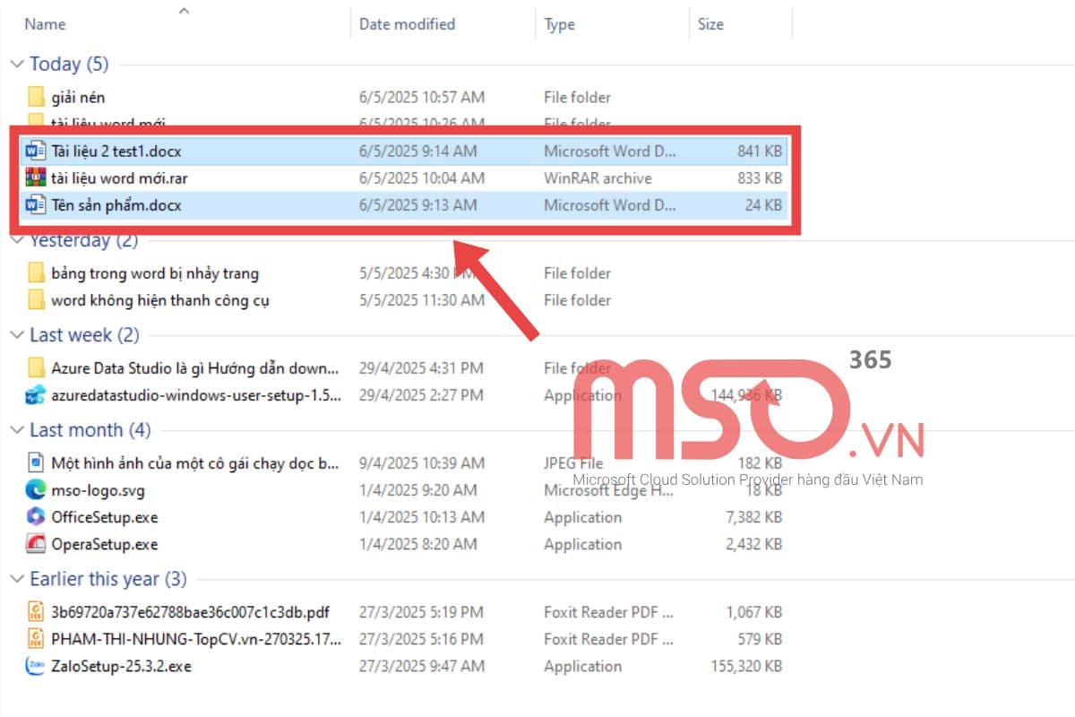Click the OfficeSetup.exe icon
The image size is (1075, 717).
[x=36, y=516]
